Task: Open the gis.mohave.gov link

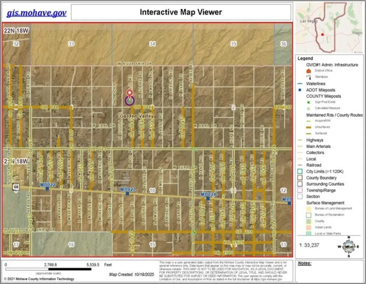Action: pos(37,13)
